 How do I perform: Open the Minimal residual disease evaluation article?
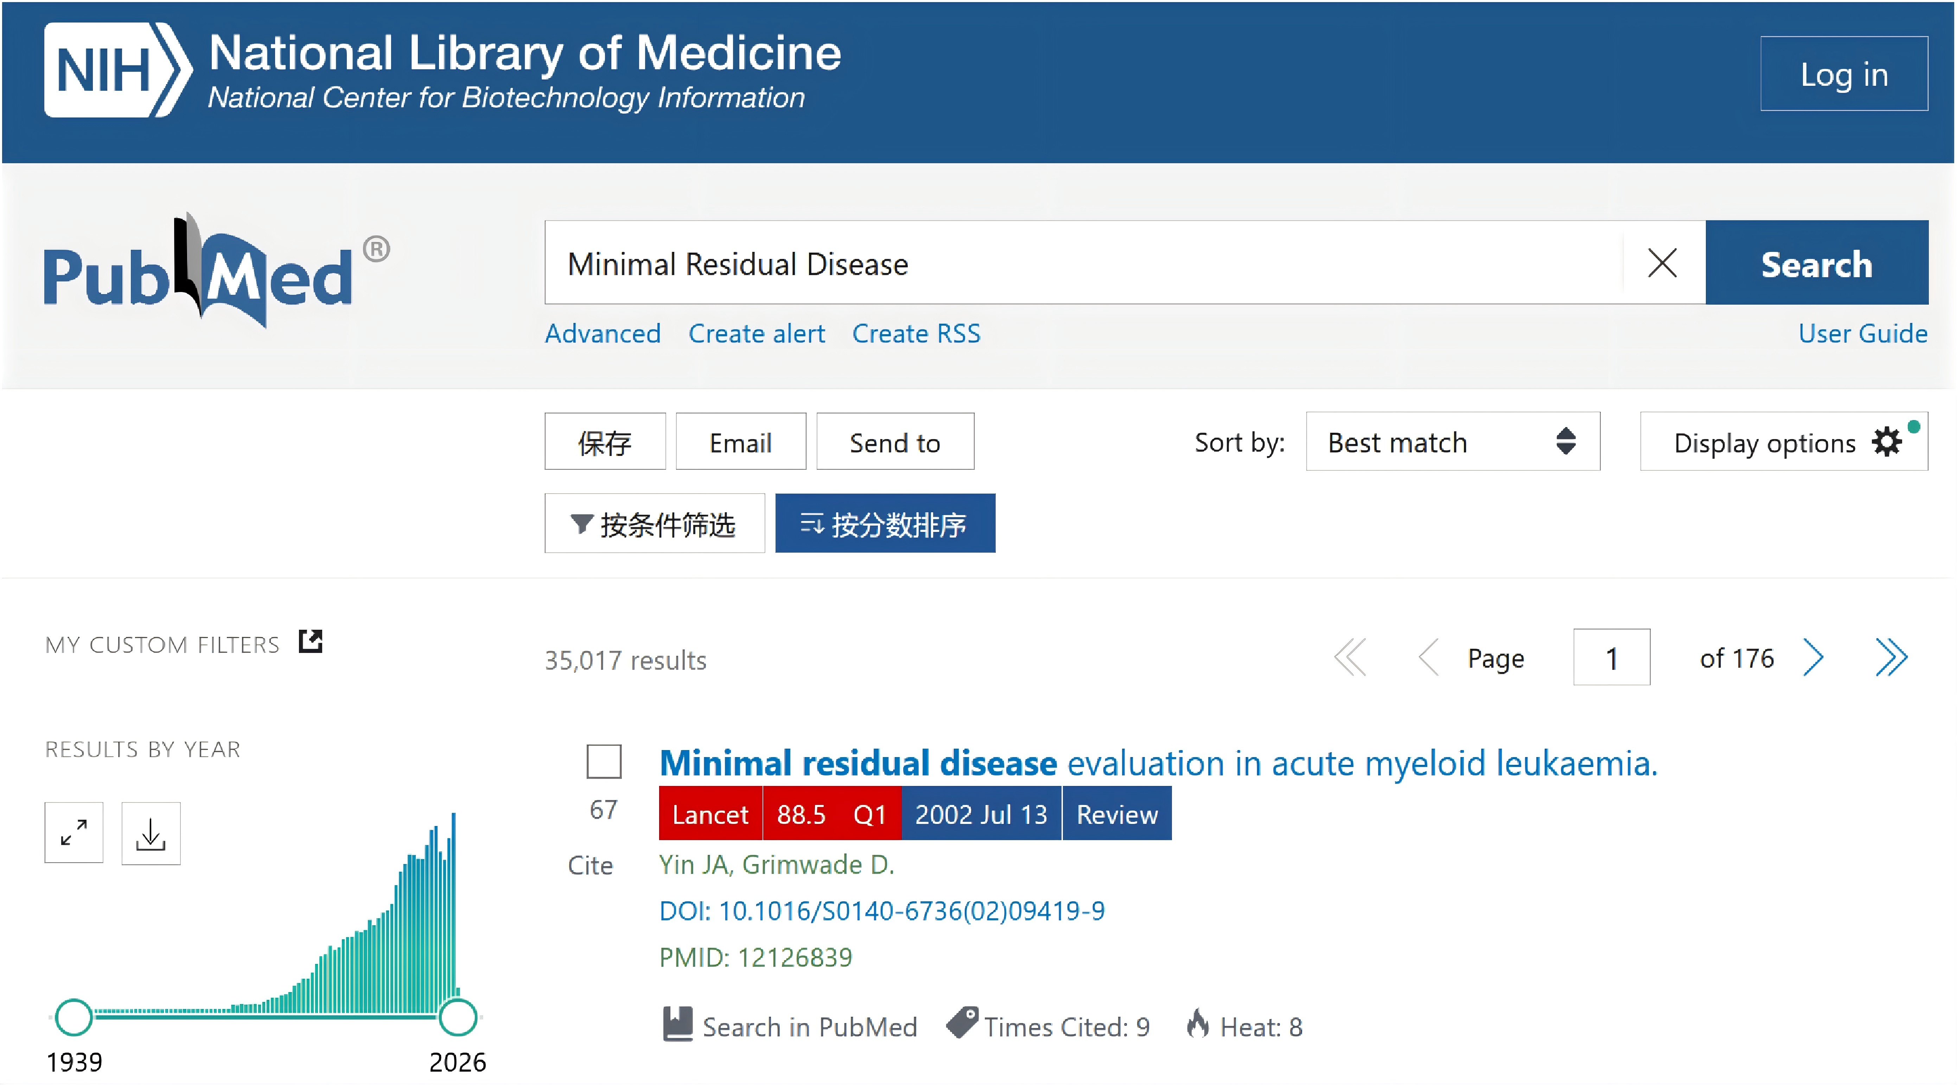(1157, 763)
